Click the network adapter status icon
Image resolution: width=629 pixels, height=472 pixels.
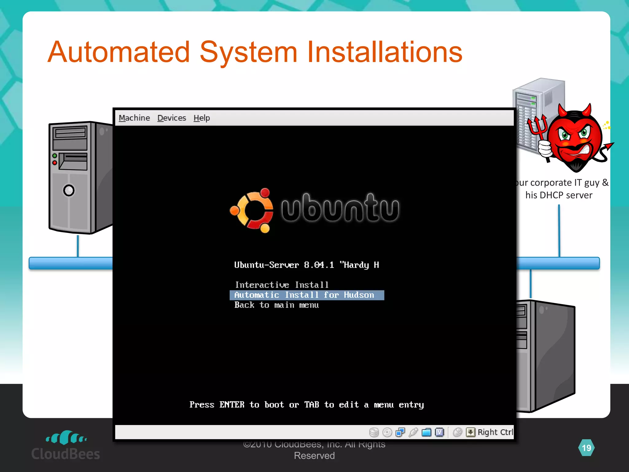[x=400, y=432]
